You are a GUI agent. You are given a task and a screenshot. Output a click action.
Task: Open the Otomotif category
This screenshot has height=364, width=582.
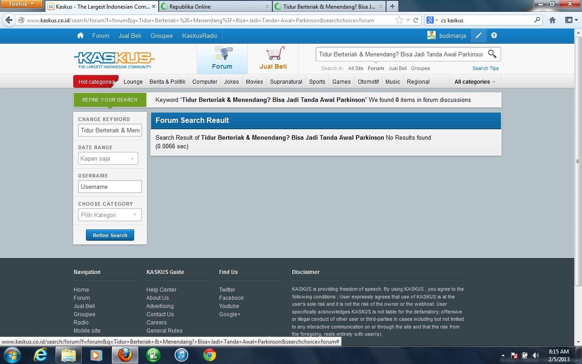coord(368,82)
